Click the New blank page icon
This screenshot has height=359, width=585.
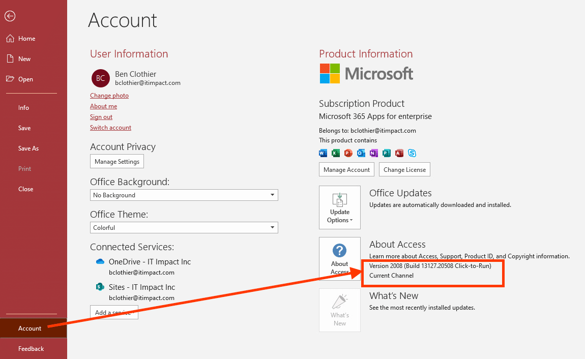[x=10, y=58]
